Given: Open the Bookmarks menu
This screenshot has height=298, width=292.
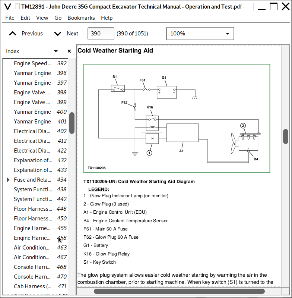Looking at the screenshot, I should pyautogui.click(x=81, y=18).
